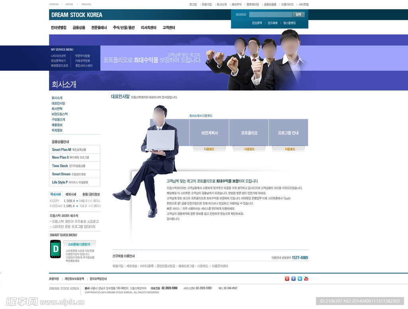Open 채용정보 in the left sidebar
Screen dimensions: 408x309
pos(57,125)
